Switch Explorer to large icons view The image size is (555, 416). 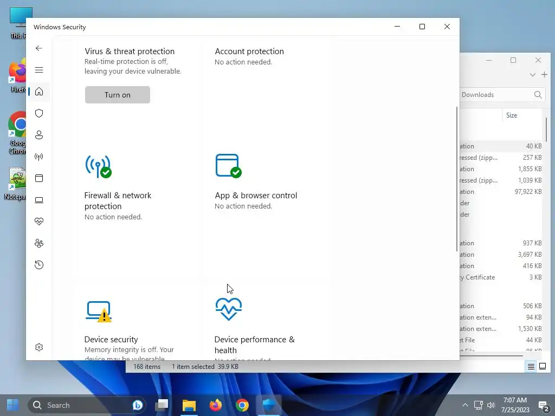tap(542, 367)
